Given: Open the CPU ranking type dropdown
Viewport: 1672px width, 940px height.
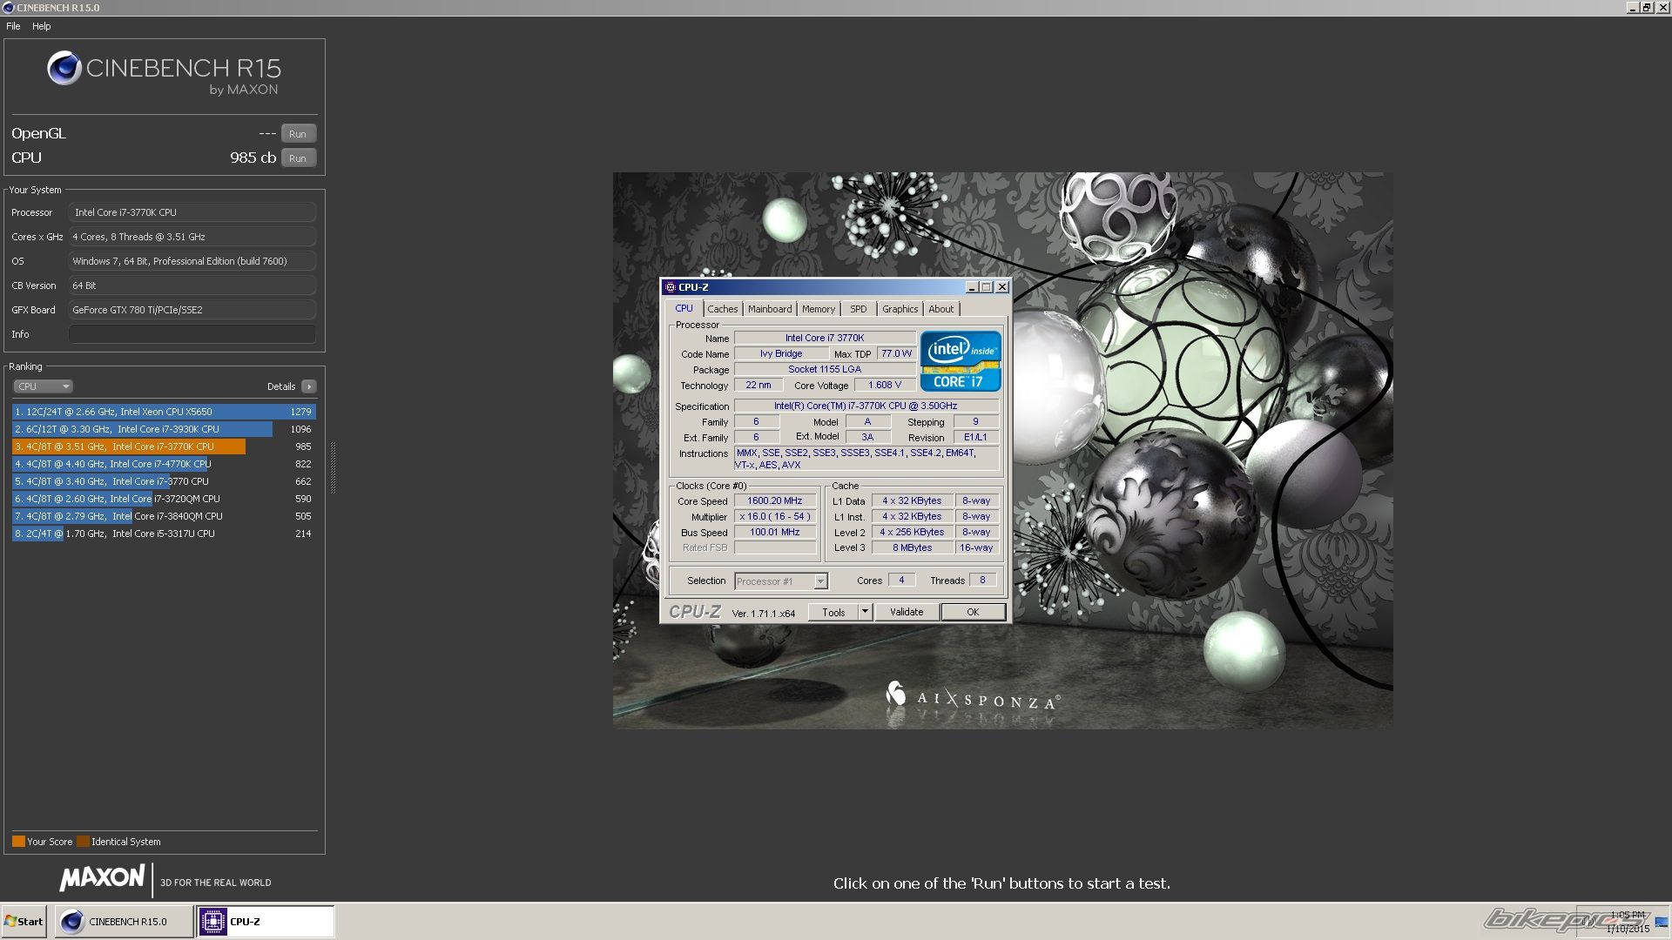Looking at the screenshot, I should [x=43, y=386].
